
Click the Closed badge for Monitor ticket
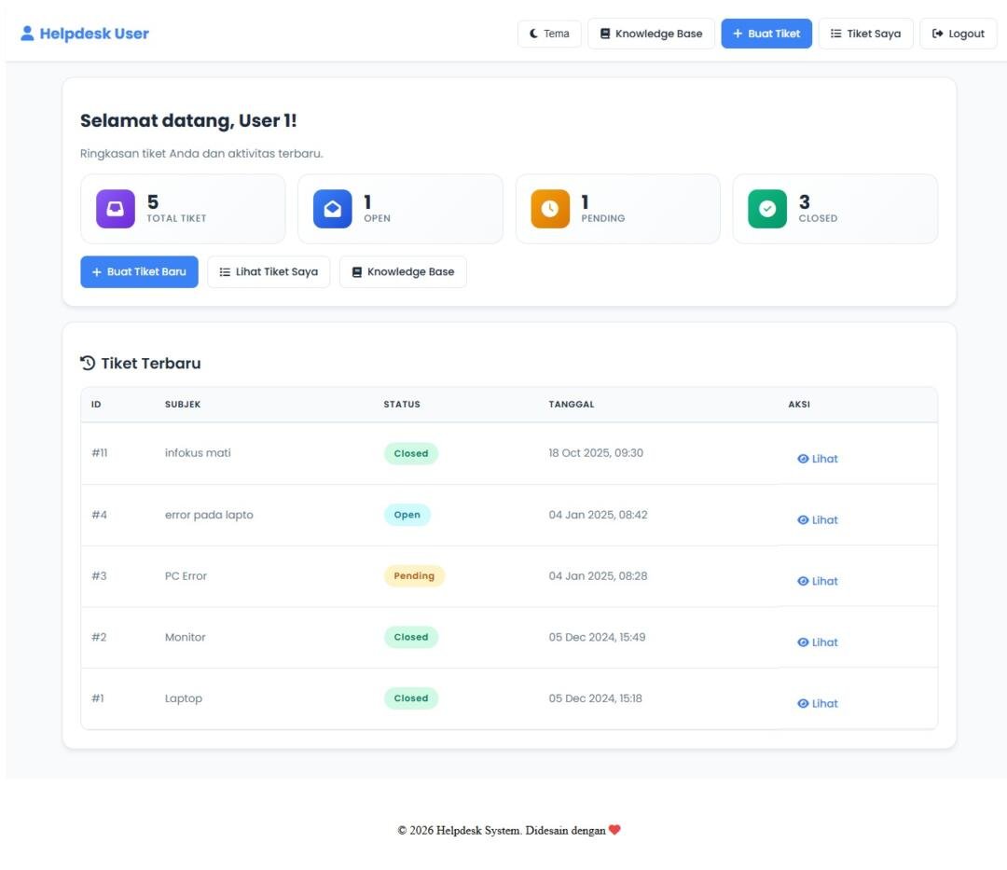pyautogui.click(x=411, y=637)
